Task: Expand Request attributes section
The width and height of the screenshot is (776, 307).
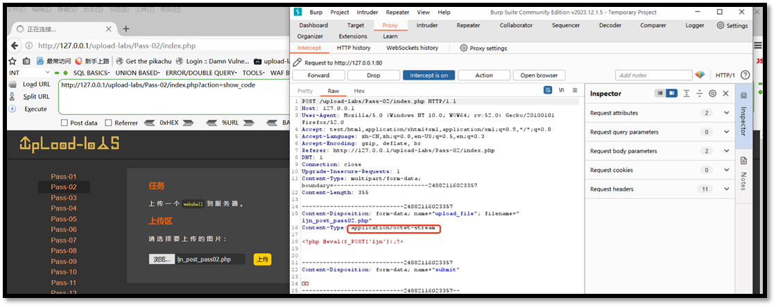Action: point(727,113)
